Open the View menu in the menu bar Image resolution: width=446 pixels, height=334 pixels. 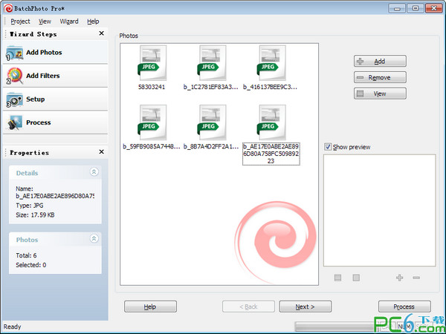(x=45, y=22)
